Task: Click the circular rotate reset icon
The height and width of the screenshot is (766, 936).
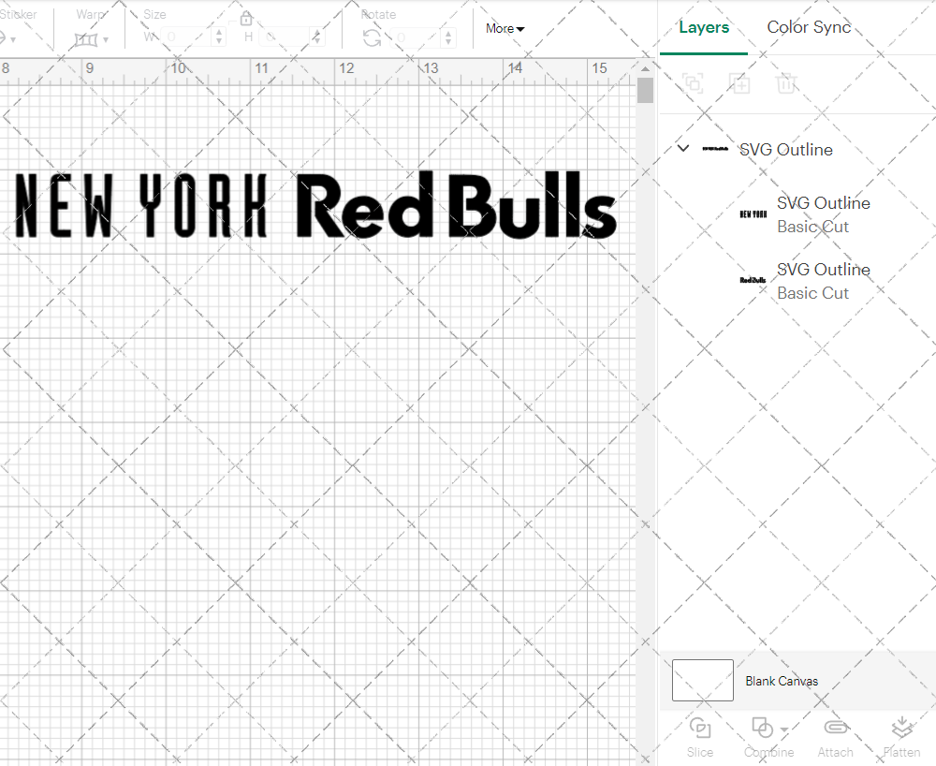Action: (371, 37)
